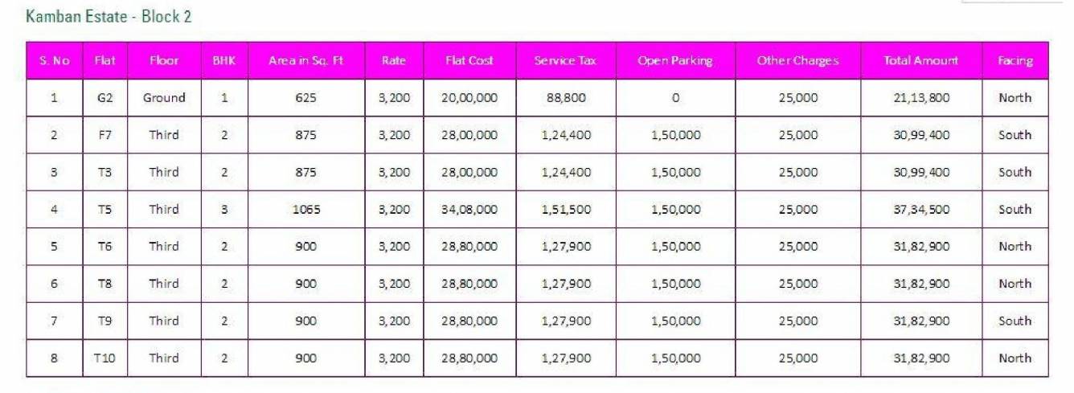Select the BHK column header
The width and height of the screenshot is (1074, 393).
(224, 60)
